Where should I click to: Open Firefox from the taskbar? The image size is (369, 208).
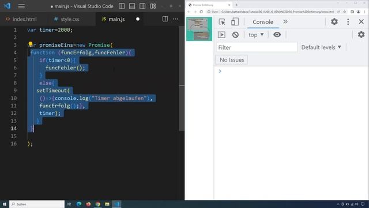(x=88, y=204)
